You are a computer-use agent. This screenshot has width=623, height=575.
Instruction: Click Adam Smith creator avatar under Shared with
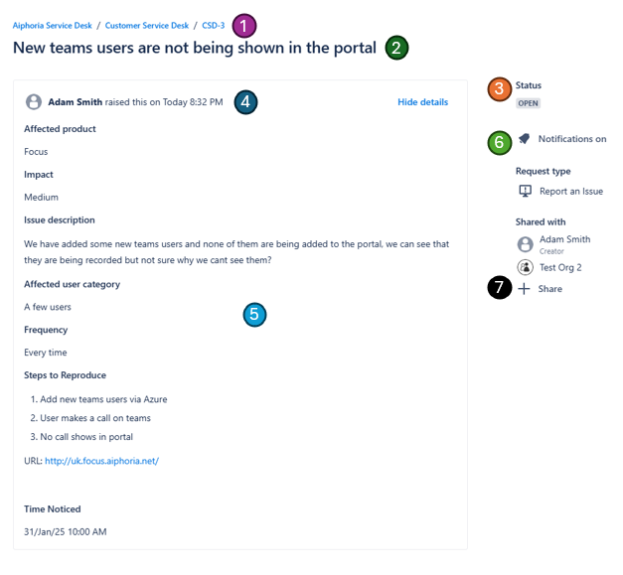526,243
